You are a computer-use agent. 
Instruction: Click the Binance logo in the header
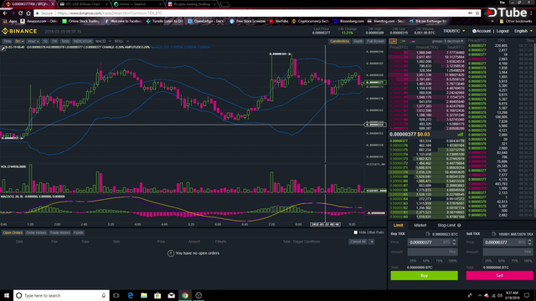coord(19,32)
